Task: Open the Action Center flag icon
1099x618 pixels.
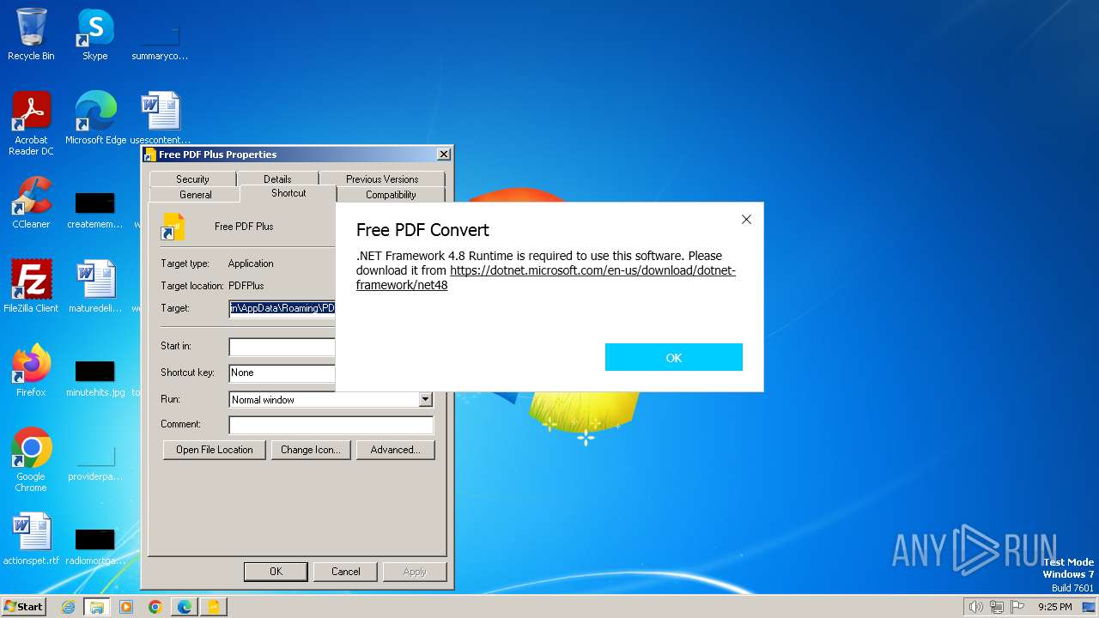Action: pyautogui.click(x=1017, y=607)
